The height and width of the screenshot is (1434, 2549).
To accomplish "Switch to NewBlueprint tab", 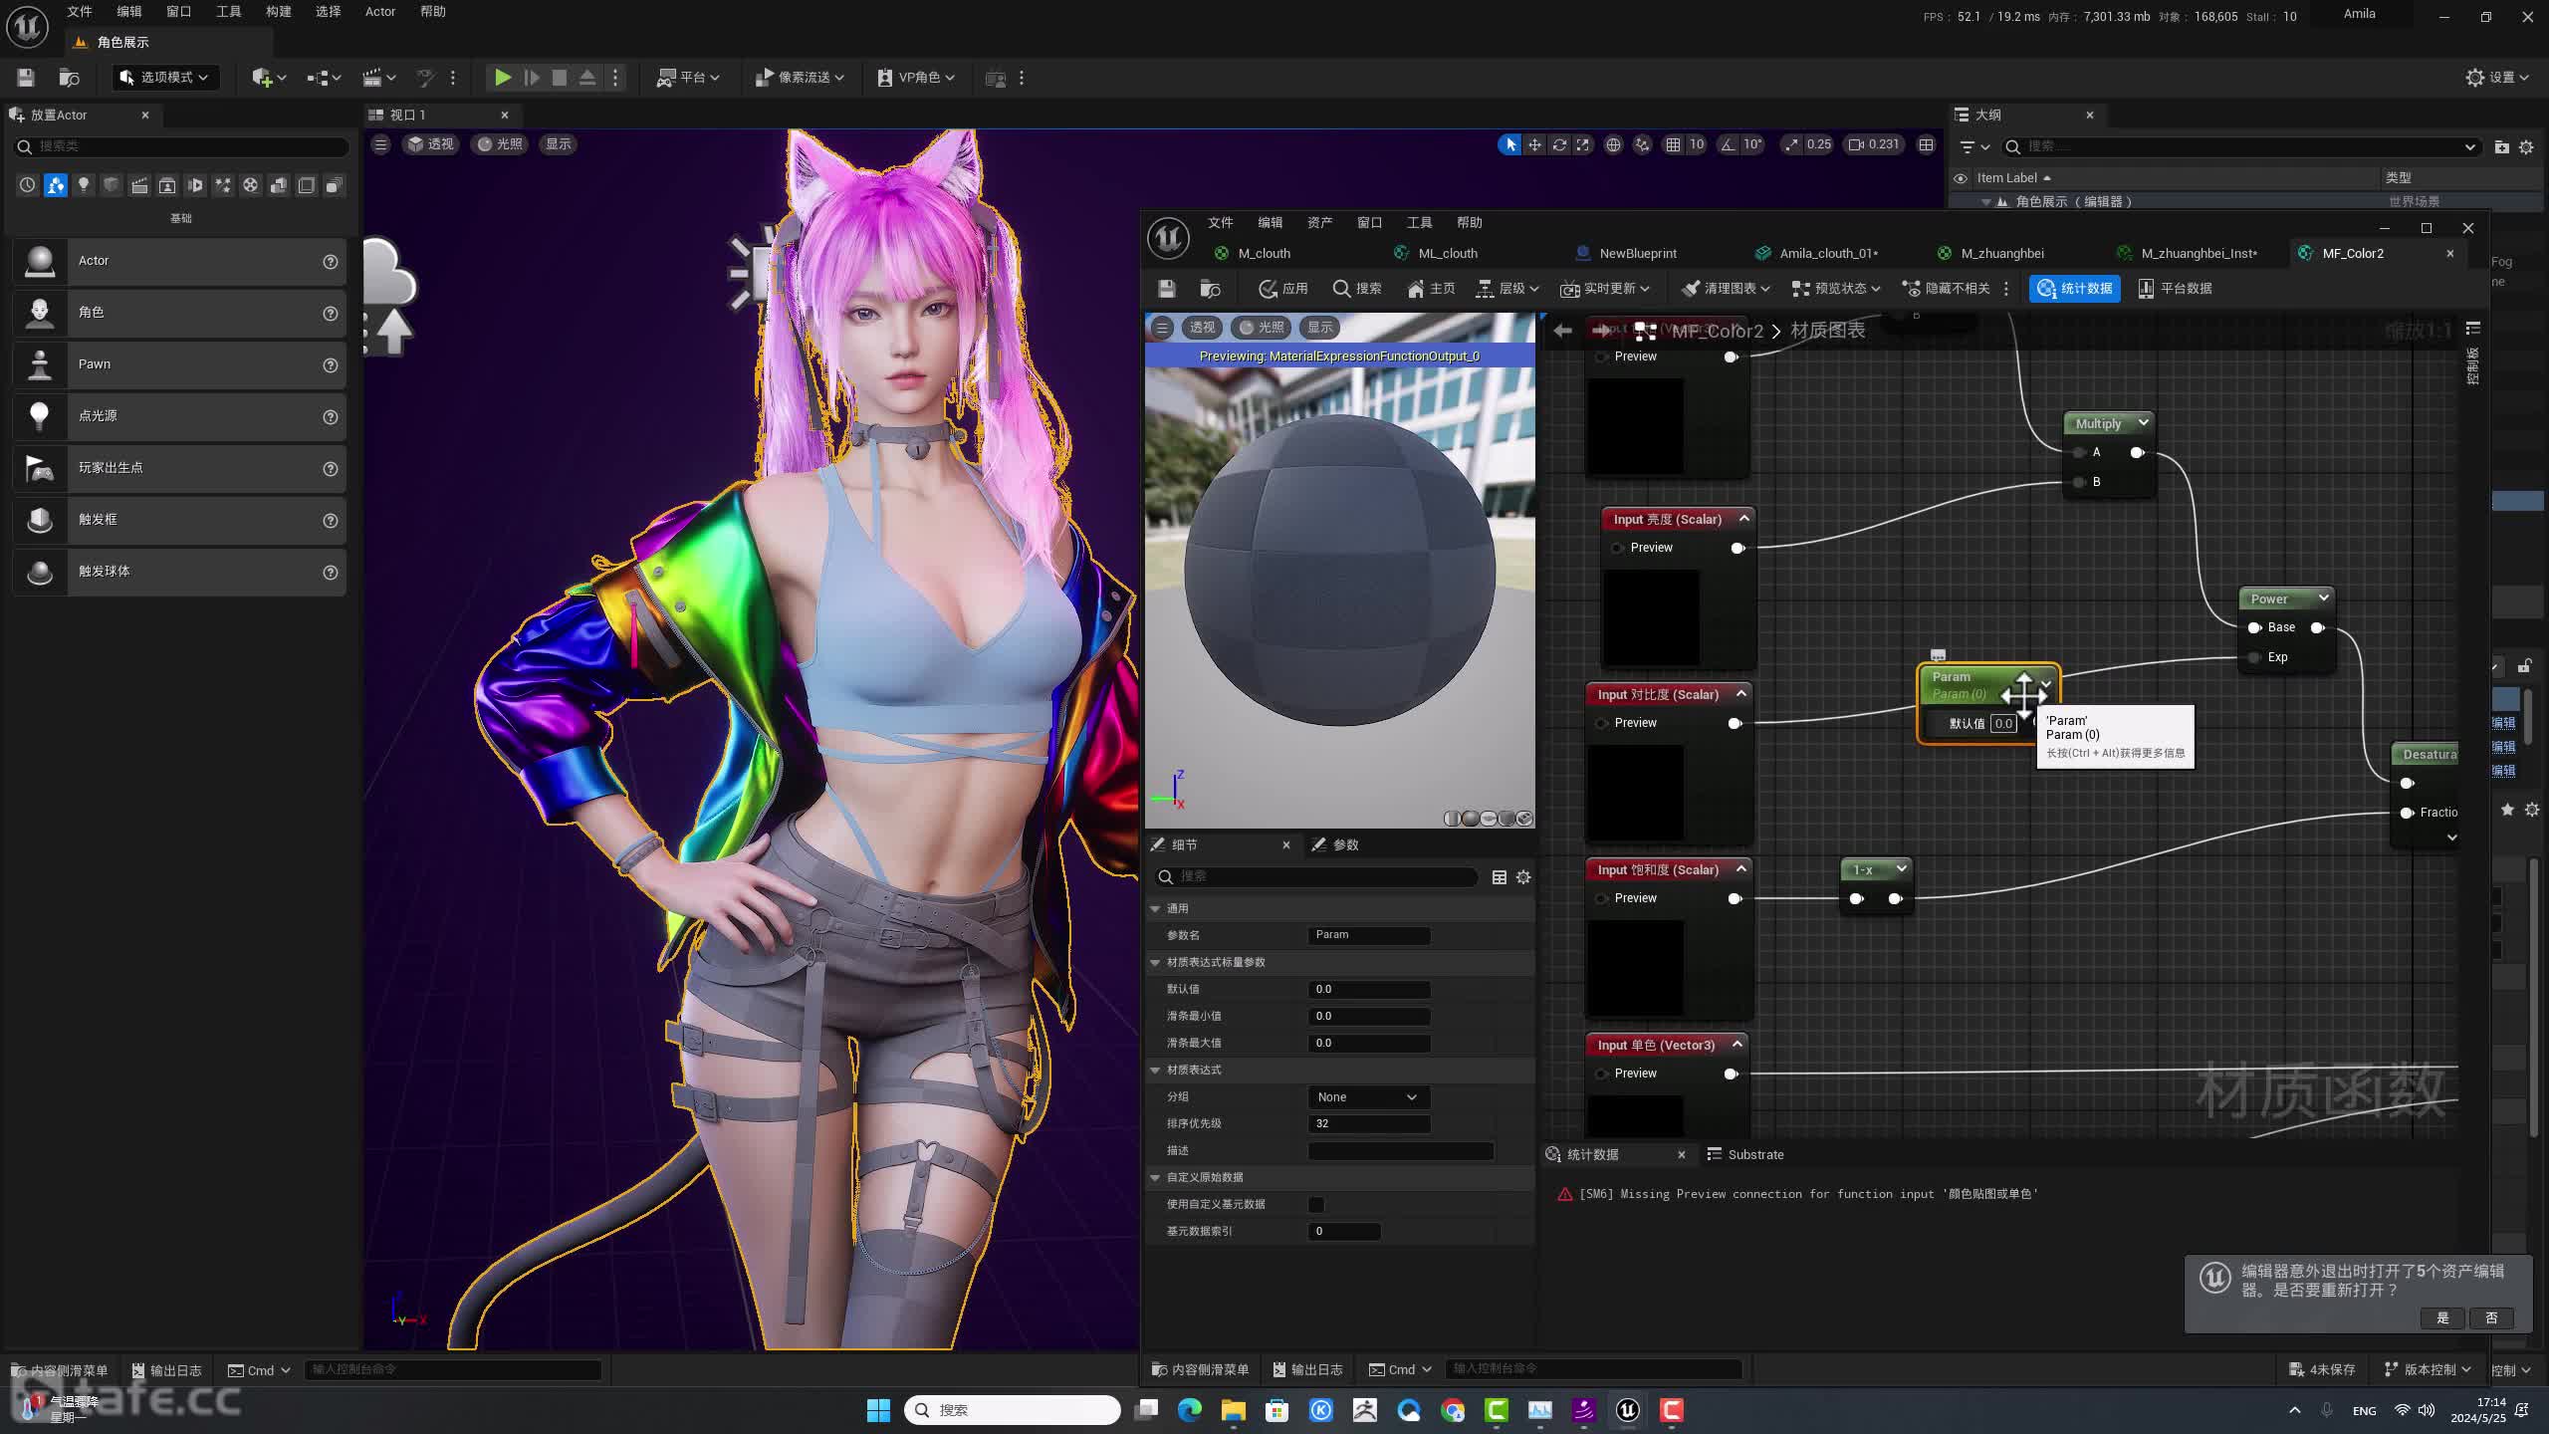I will tap(1637, 254).
